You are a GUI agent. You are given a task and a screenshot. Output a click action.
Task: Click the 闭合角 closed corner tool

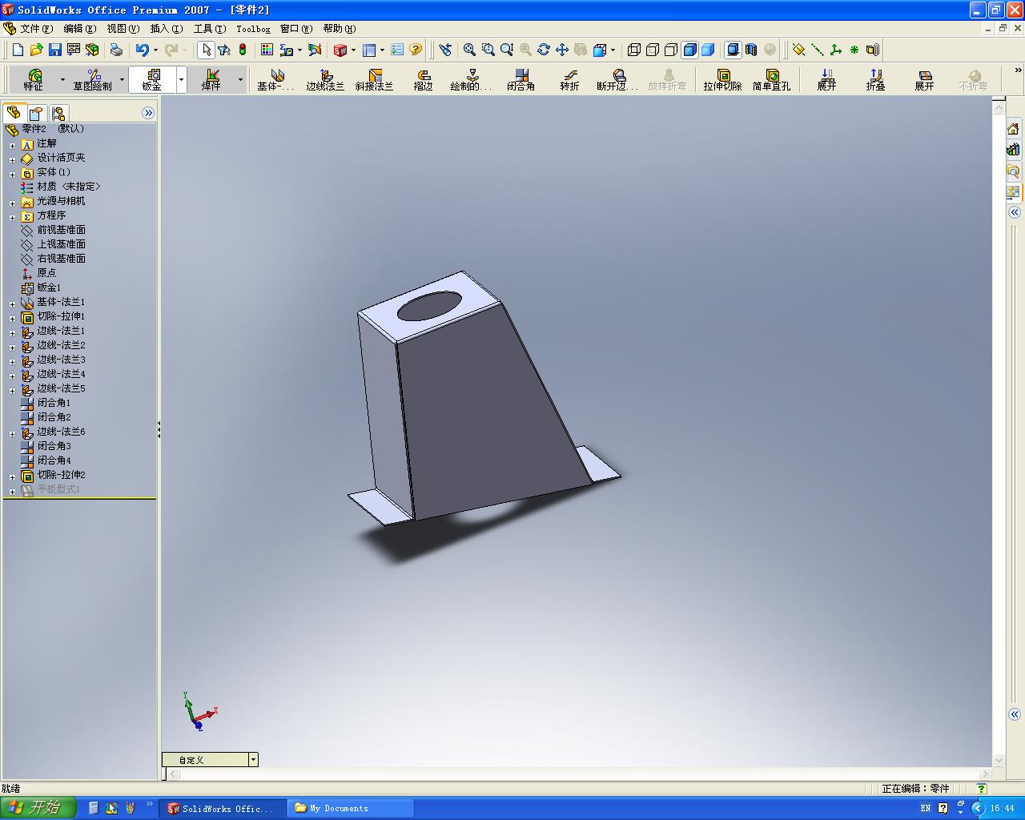click(x=521, y=79)
